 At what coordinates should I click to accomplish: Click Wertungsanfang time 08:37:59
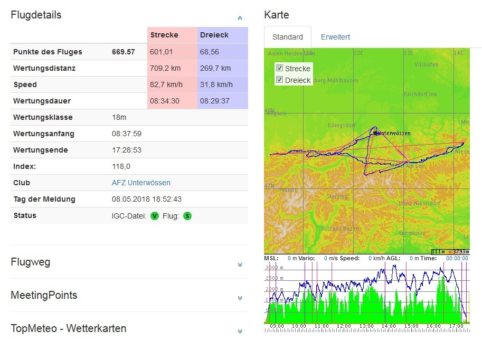tap(127, 134)
